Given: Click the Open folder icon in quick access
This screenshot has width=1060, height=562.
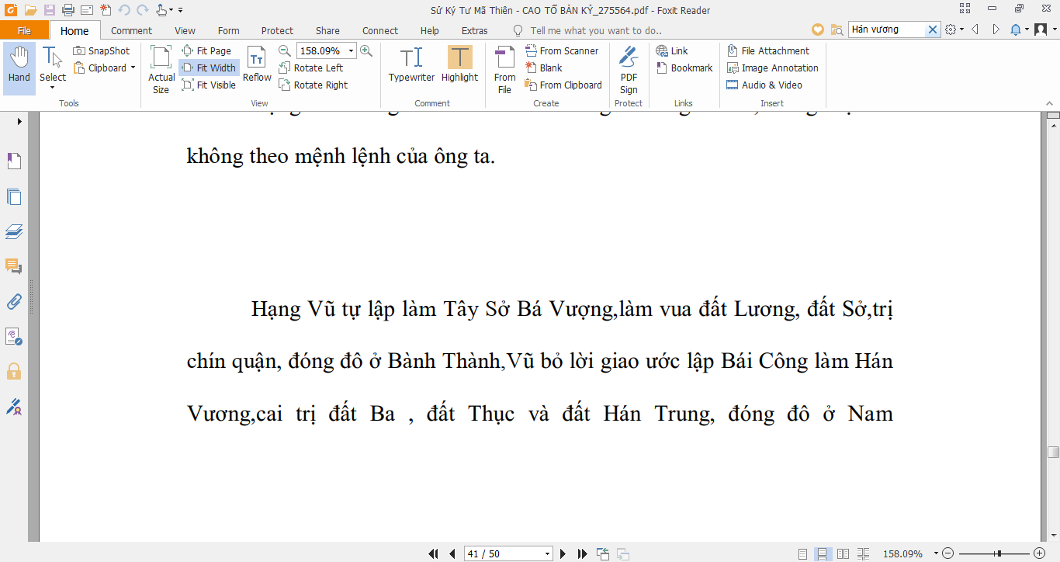Looking at the screenshot, I should 30,10.
